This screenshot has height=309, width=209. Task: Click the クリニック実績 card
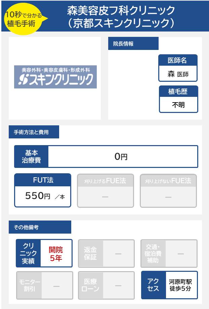pyautogui.click(x=44, y=253)
